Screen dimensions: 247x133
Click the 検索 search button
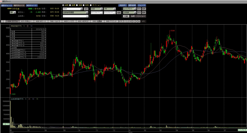coord(86,9)
